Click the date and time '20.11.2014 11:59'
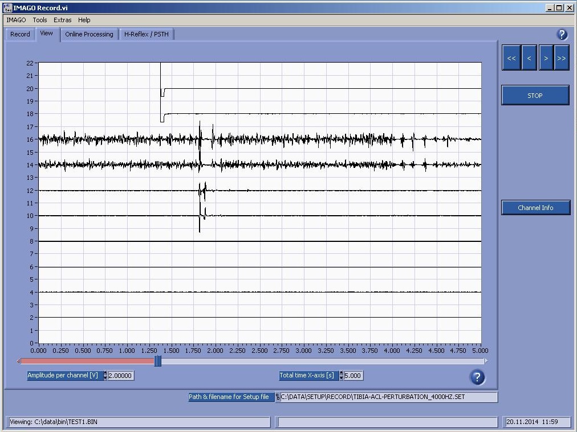Image resolution: width=577 pixels, height=432 pixels. click(532, 422)
